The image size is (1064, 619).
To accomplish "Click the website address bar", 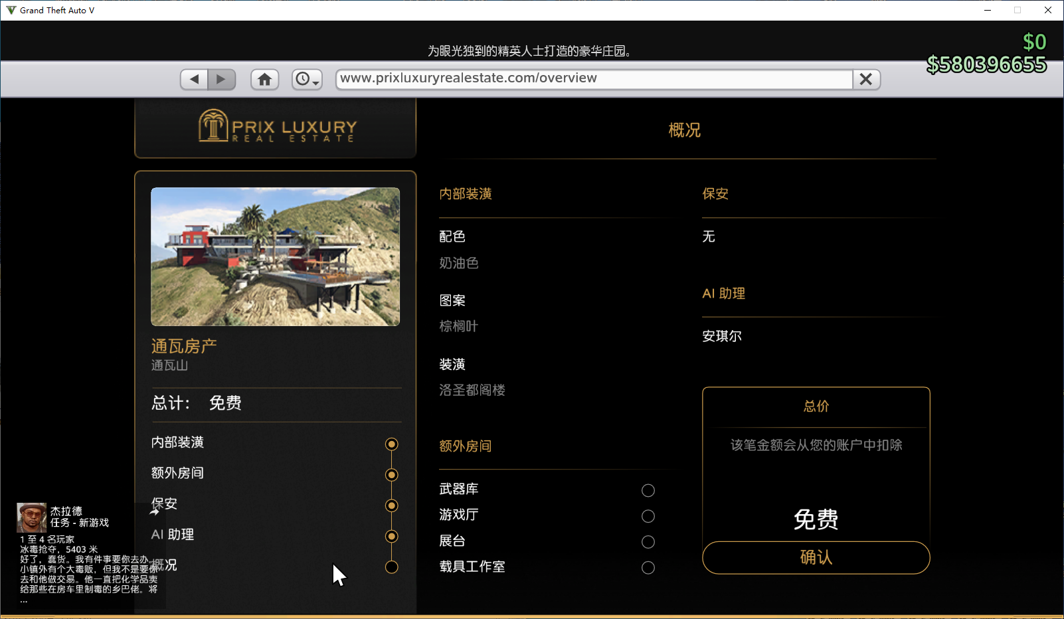I will [x=594, y=79].
